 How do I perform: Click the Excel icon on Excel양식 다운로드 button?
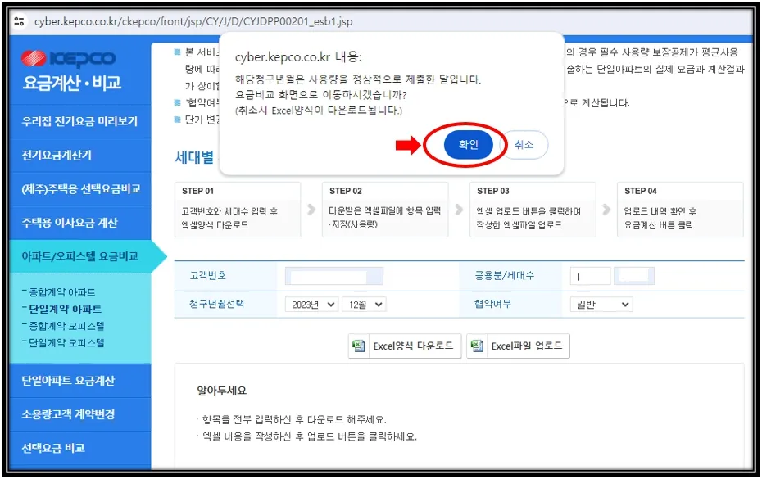(358, 345)
